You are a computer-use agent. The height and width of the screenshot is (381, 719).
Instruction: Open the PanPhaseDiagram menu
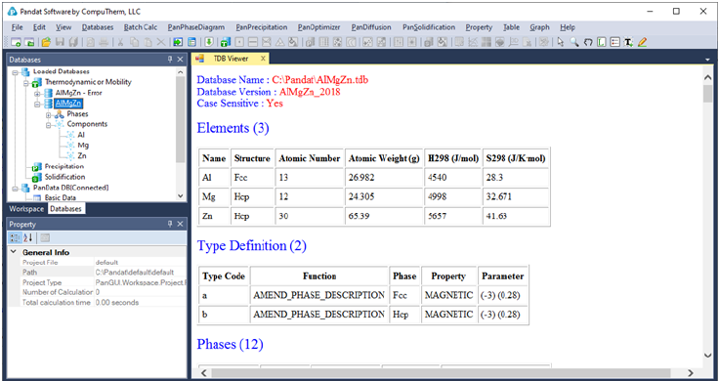196,27
